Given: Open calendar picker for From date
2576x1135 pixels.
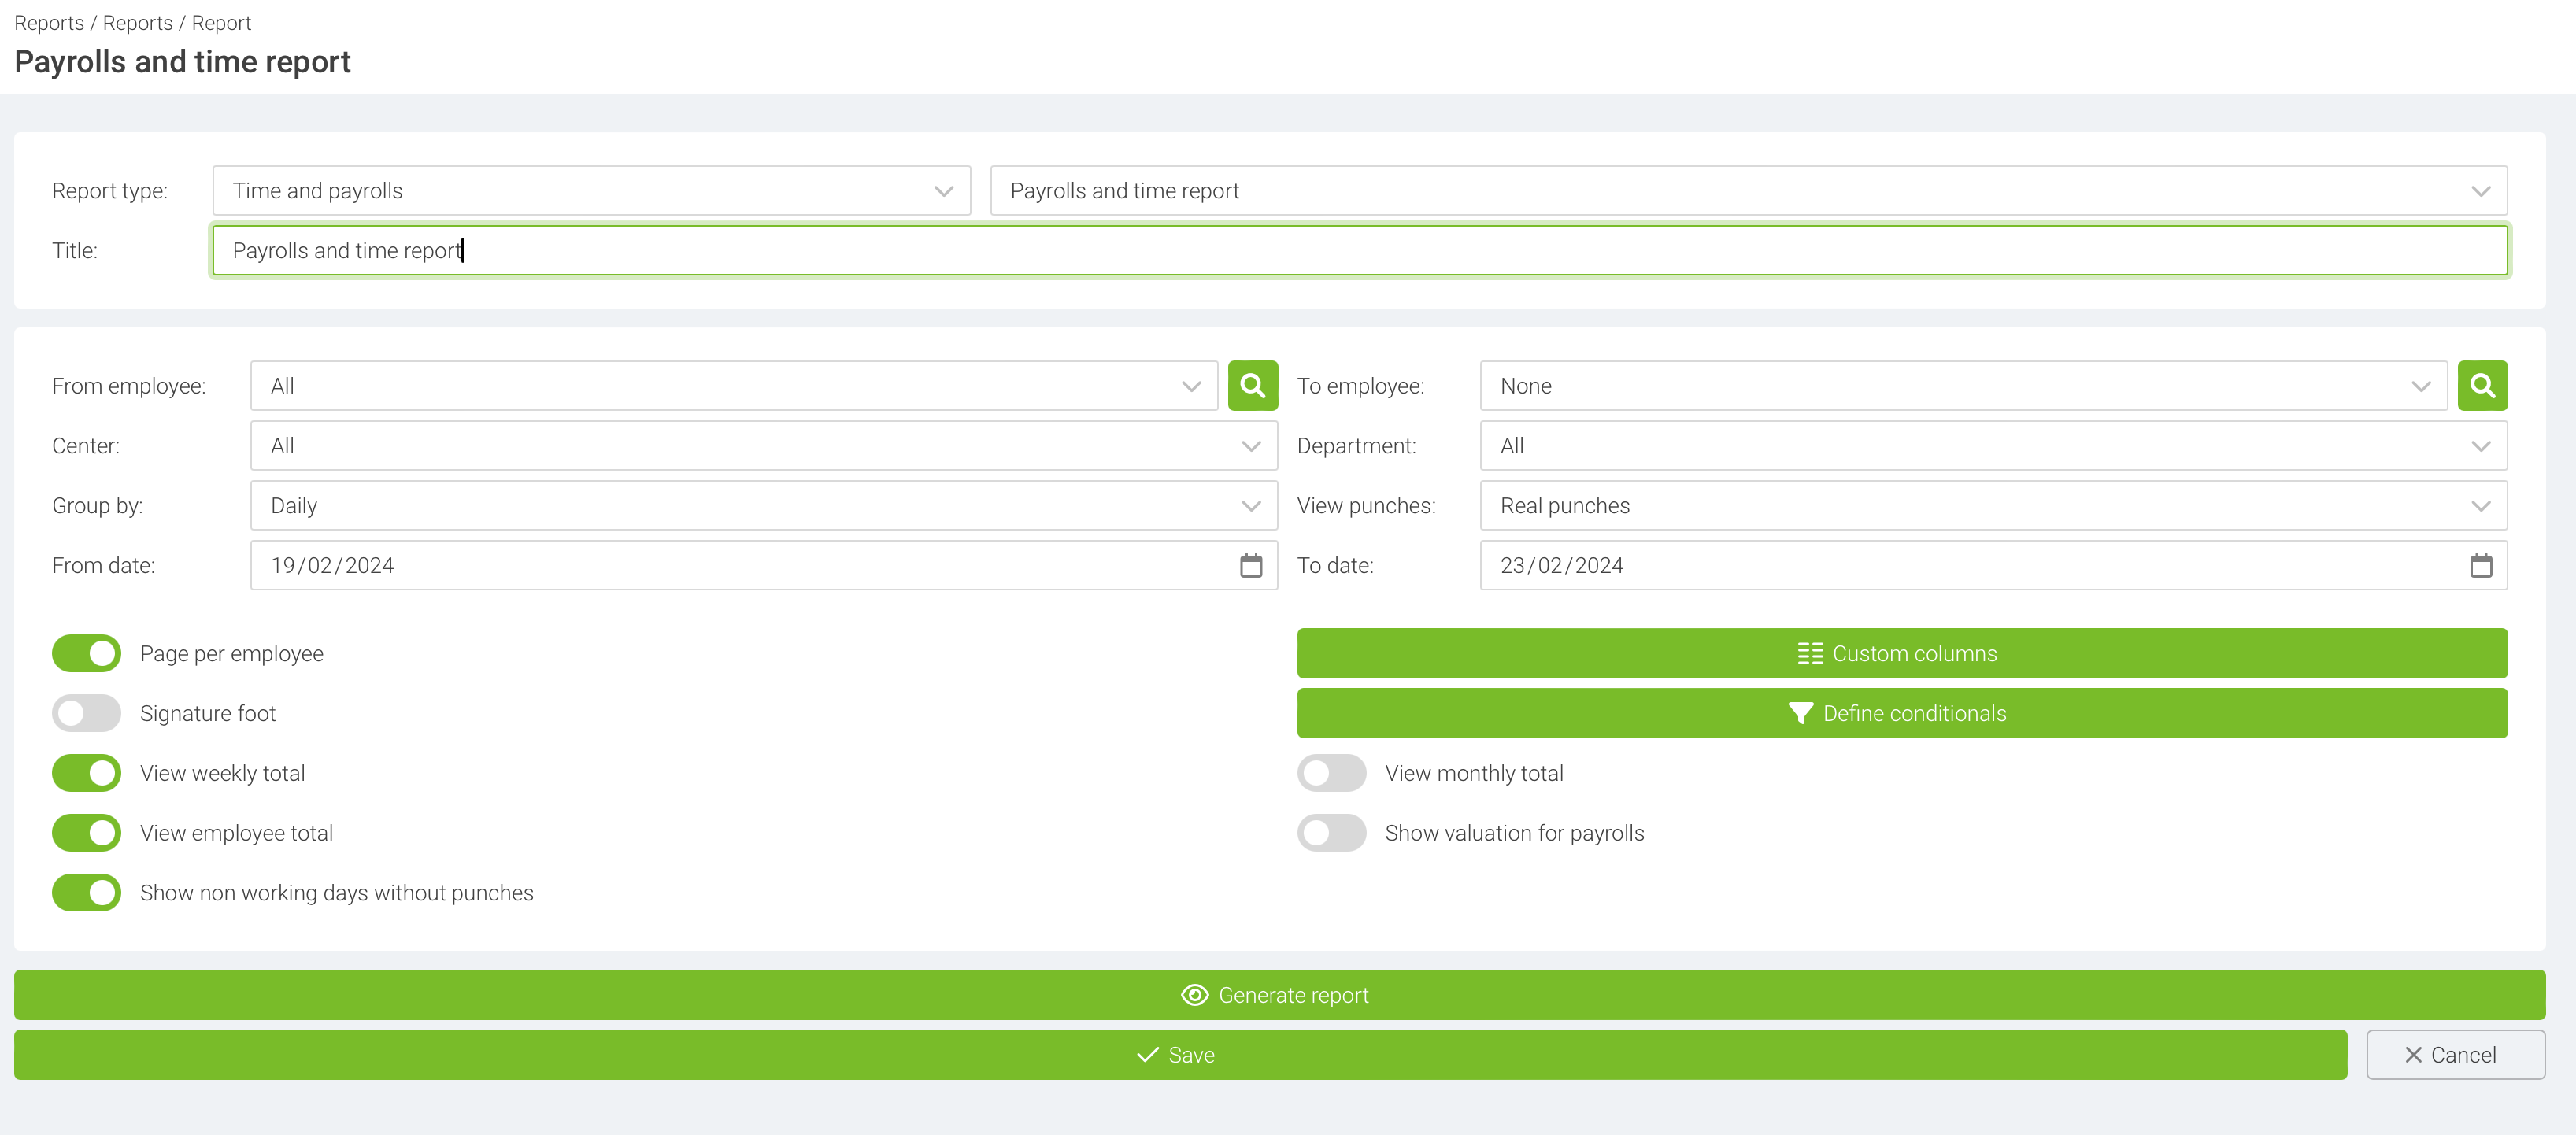Looking at the screenshot, I should [1251, 566].
